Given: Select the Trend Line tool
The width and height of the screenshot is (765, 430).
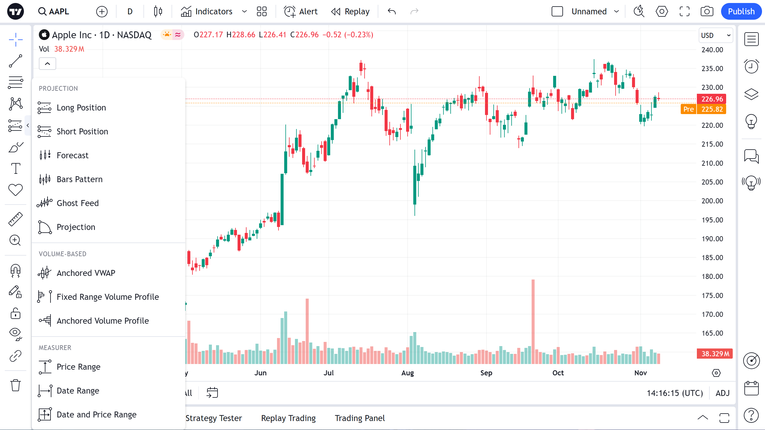Looking at the screenshot, I should [x=15, y=61].
